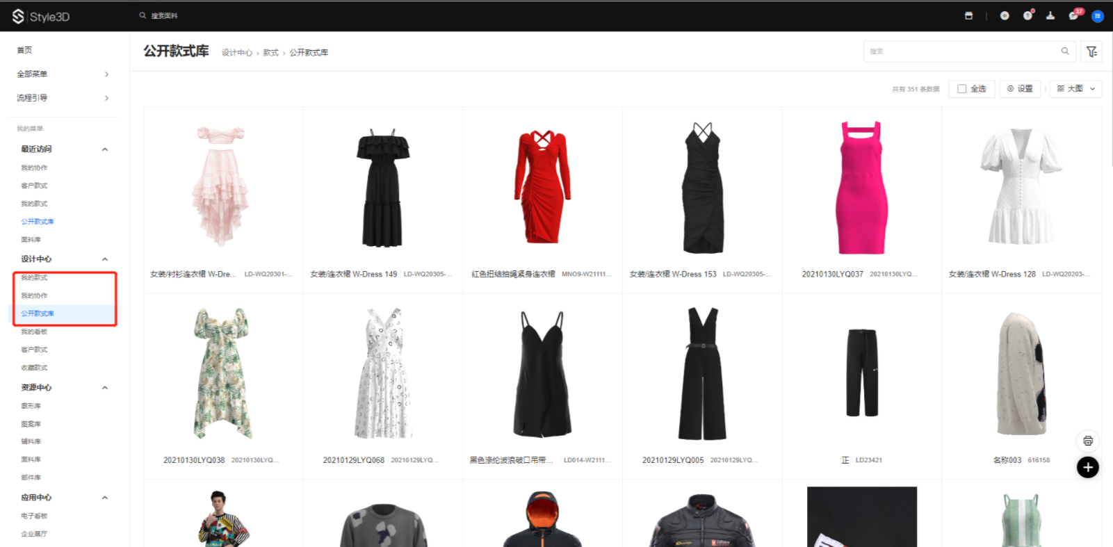Click 设计中心 breadcrumb link
Viewport: 1113px width, 547px height.
pos(236,53)
